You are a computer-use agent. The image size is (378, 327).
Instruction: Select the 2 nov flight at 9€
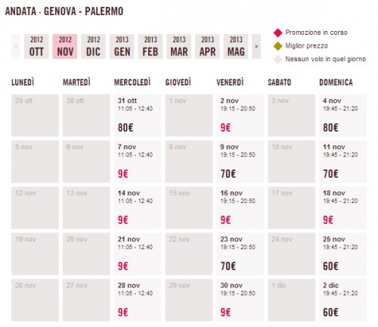[x=240, y=115]
